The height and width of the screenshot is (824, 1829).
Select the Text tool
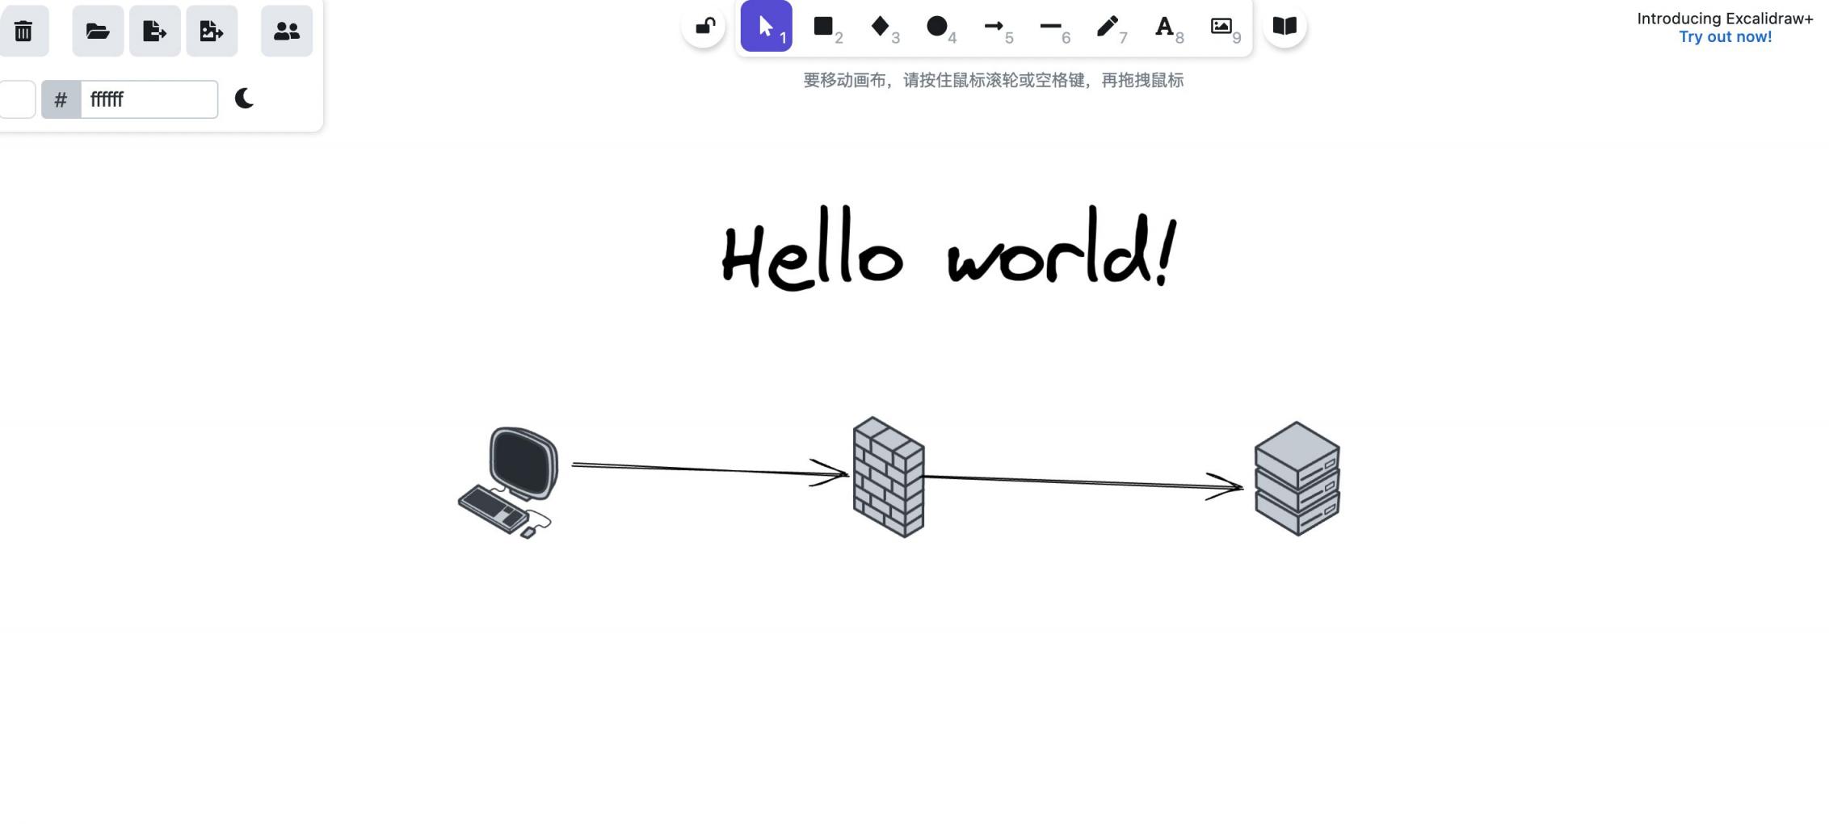(1164, 27)
